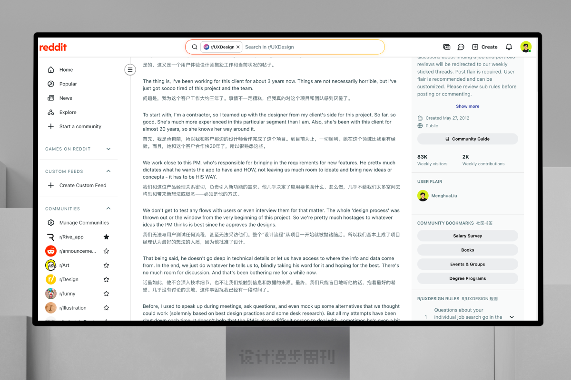The image size is (571, 380).
Task: Open the r/Rive_app community
Action: pos(71,237)
